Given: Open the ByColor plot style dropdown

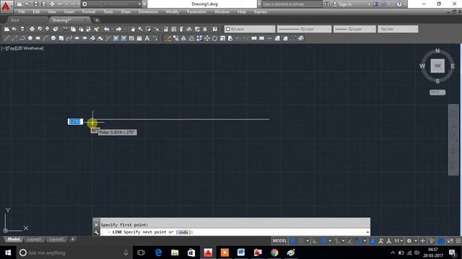Looking at the screenshot, I should point(398,29).
